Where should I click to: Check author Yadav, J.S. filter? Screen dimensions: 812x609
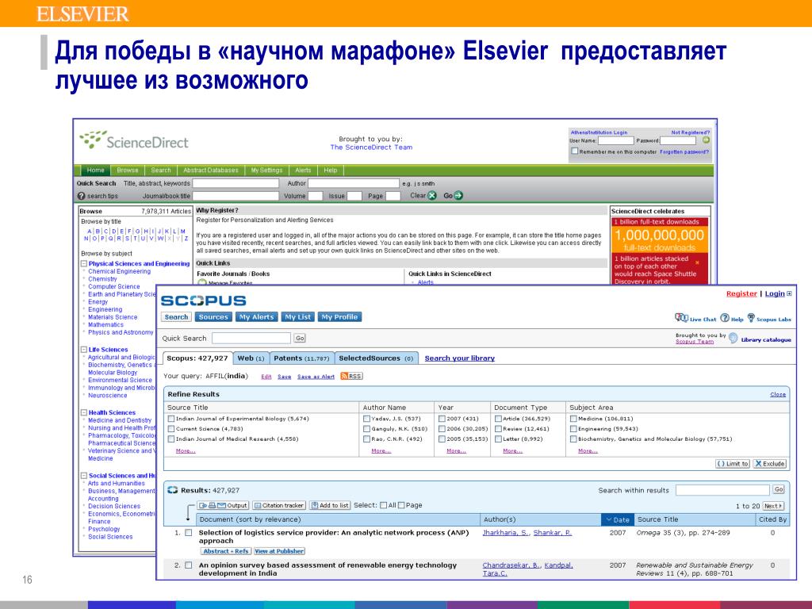pyautogui.click(x=366, y=419)
